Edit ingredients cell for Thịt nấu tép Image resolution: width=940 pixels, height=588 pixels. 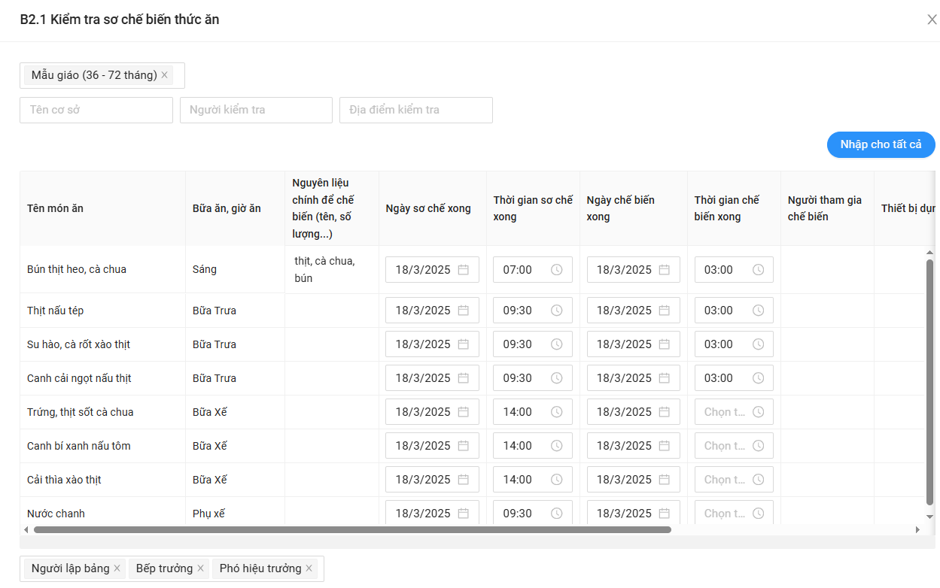point(331,311)
